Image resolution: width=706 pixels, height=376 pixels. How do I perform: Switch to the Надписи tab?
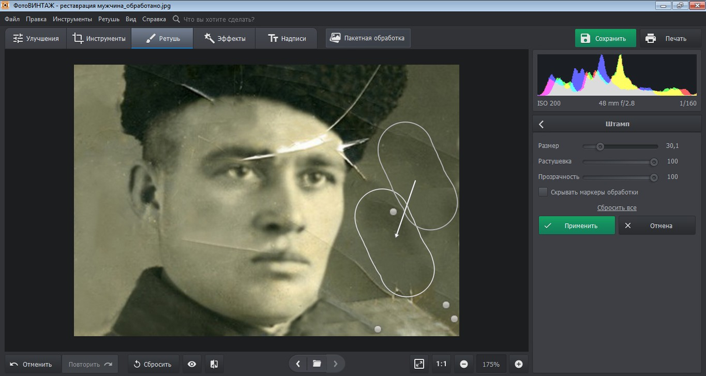click(287, 39)
